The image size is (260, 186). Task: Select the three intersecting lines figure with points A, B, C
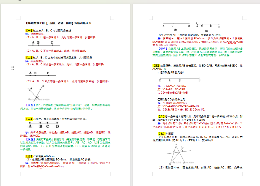pyautogui.click(x=37, y=93)
